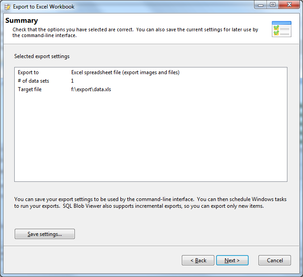Image resolution: width=303 pixels, height=277 pixels.
Task: Click the app icon in the title bar
Action: tap(7, 7)
